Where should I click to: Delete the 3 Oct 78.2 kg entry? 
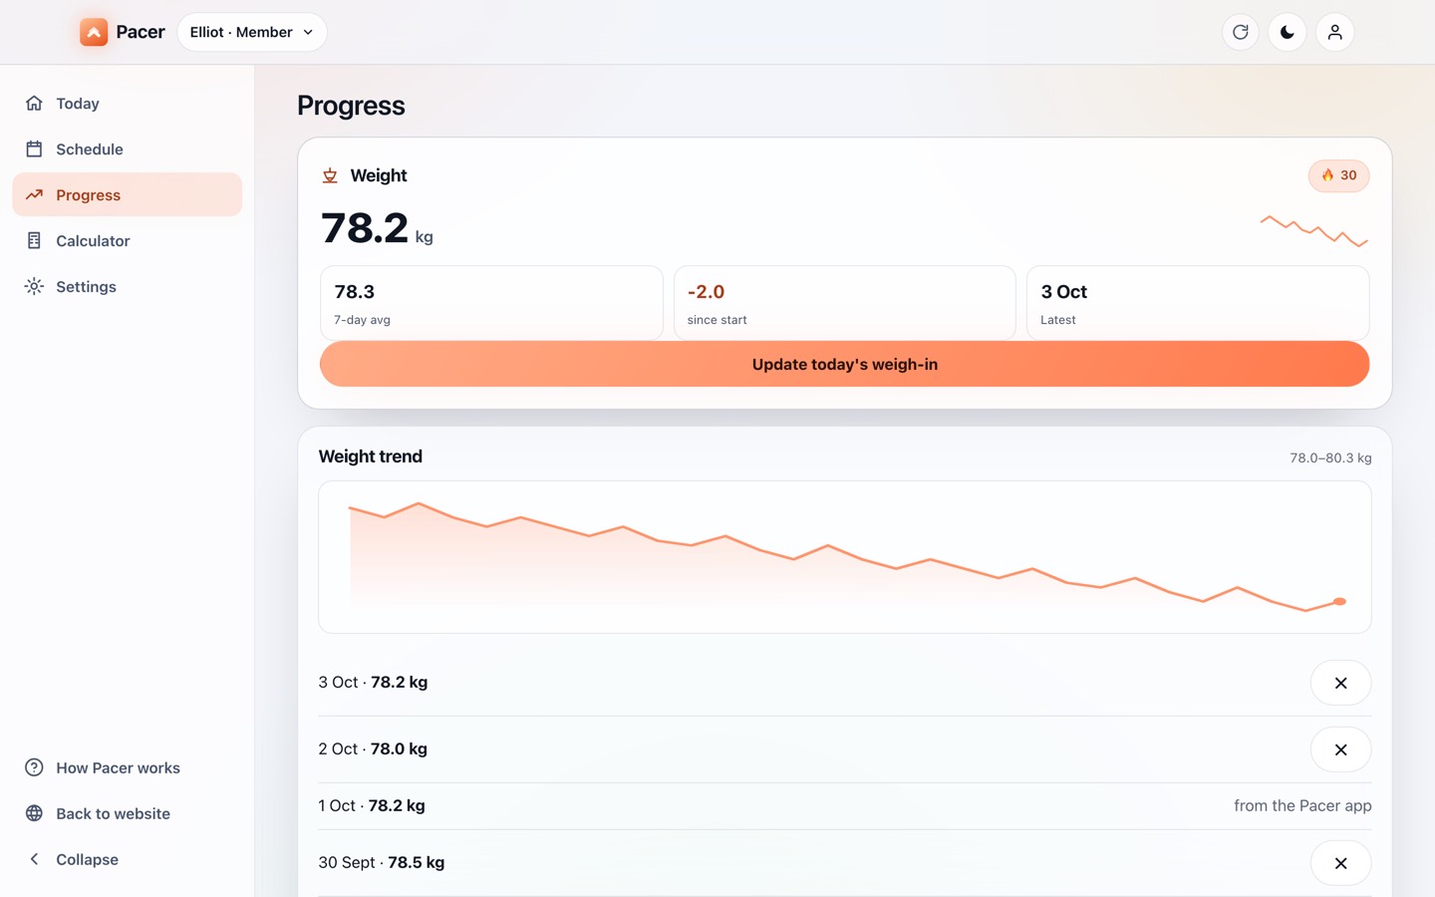coord(1340,683)
